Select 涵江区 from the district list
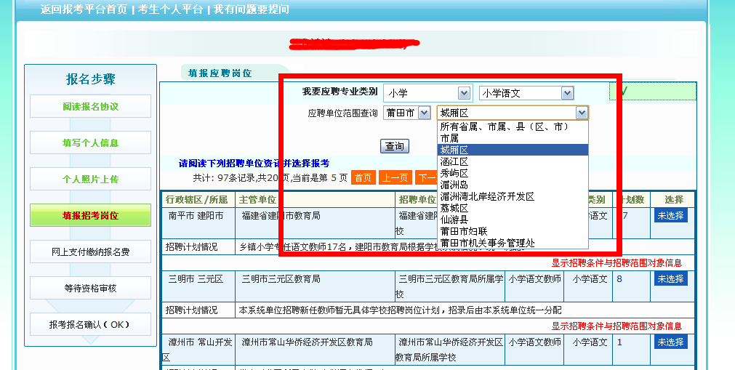The height and width of the screenshot is (370, 735). point(454,161)
